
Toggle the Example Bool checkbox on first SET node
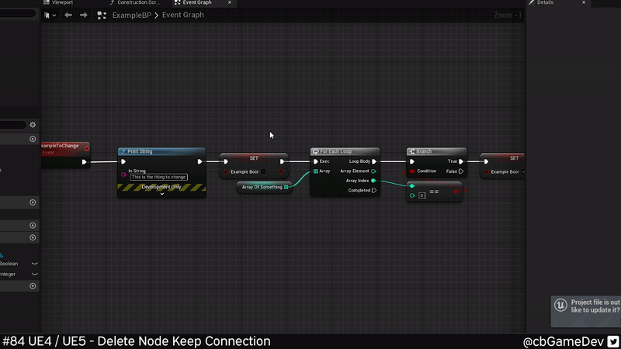(262, 171)
